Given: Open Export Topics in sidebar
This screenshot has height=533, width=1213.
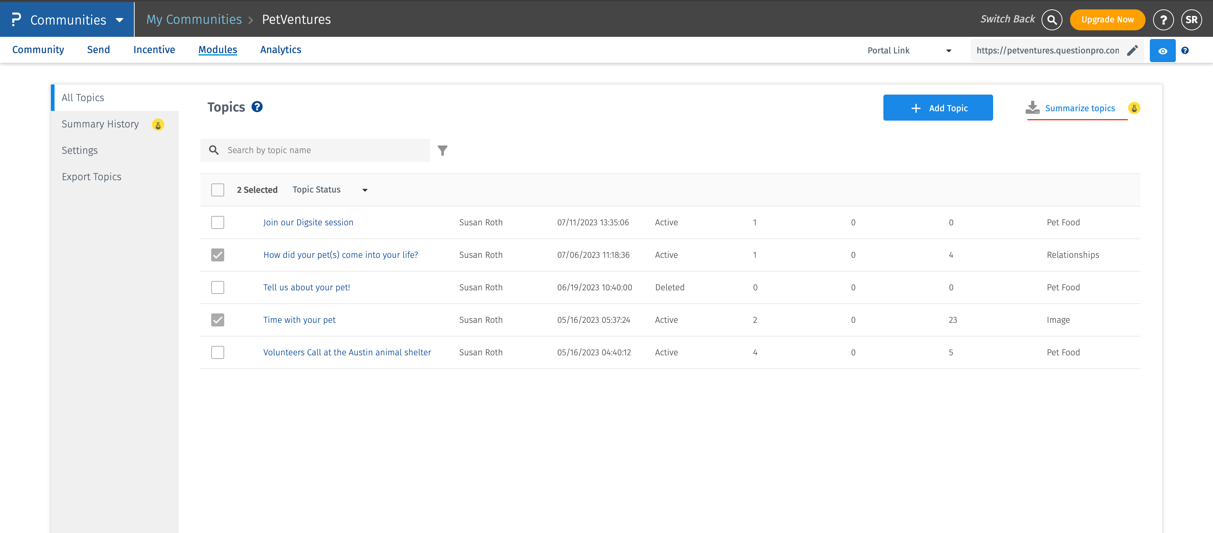Looking at the screenshot, I should (x=91, y=177).
